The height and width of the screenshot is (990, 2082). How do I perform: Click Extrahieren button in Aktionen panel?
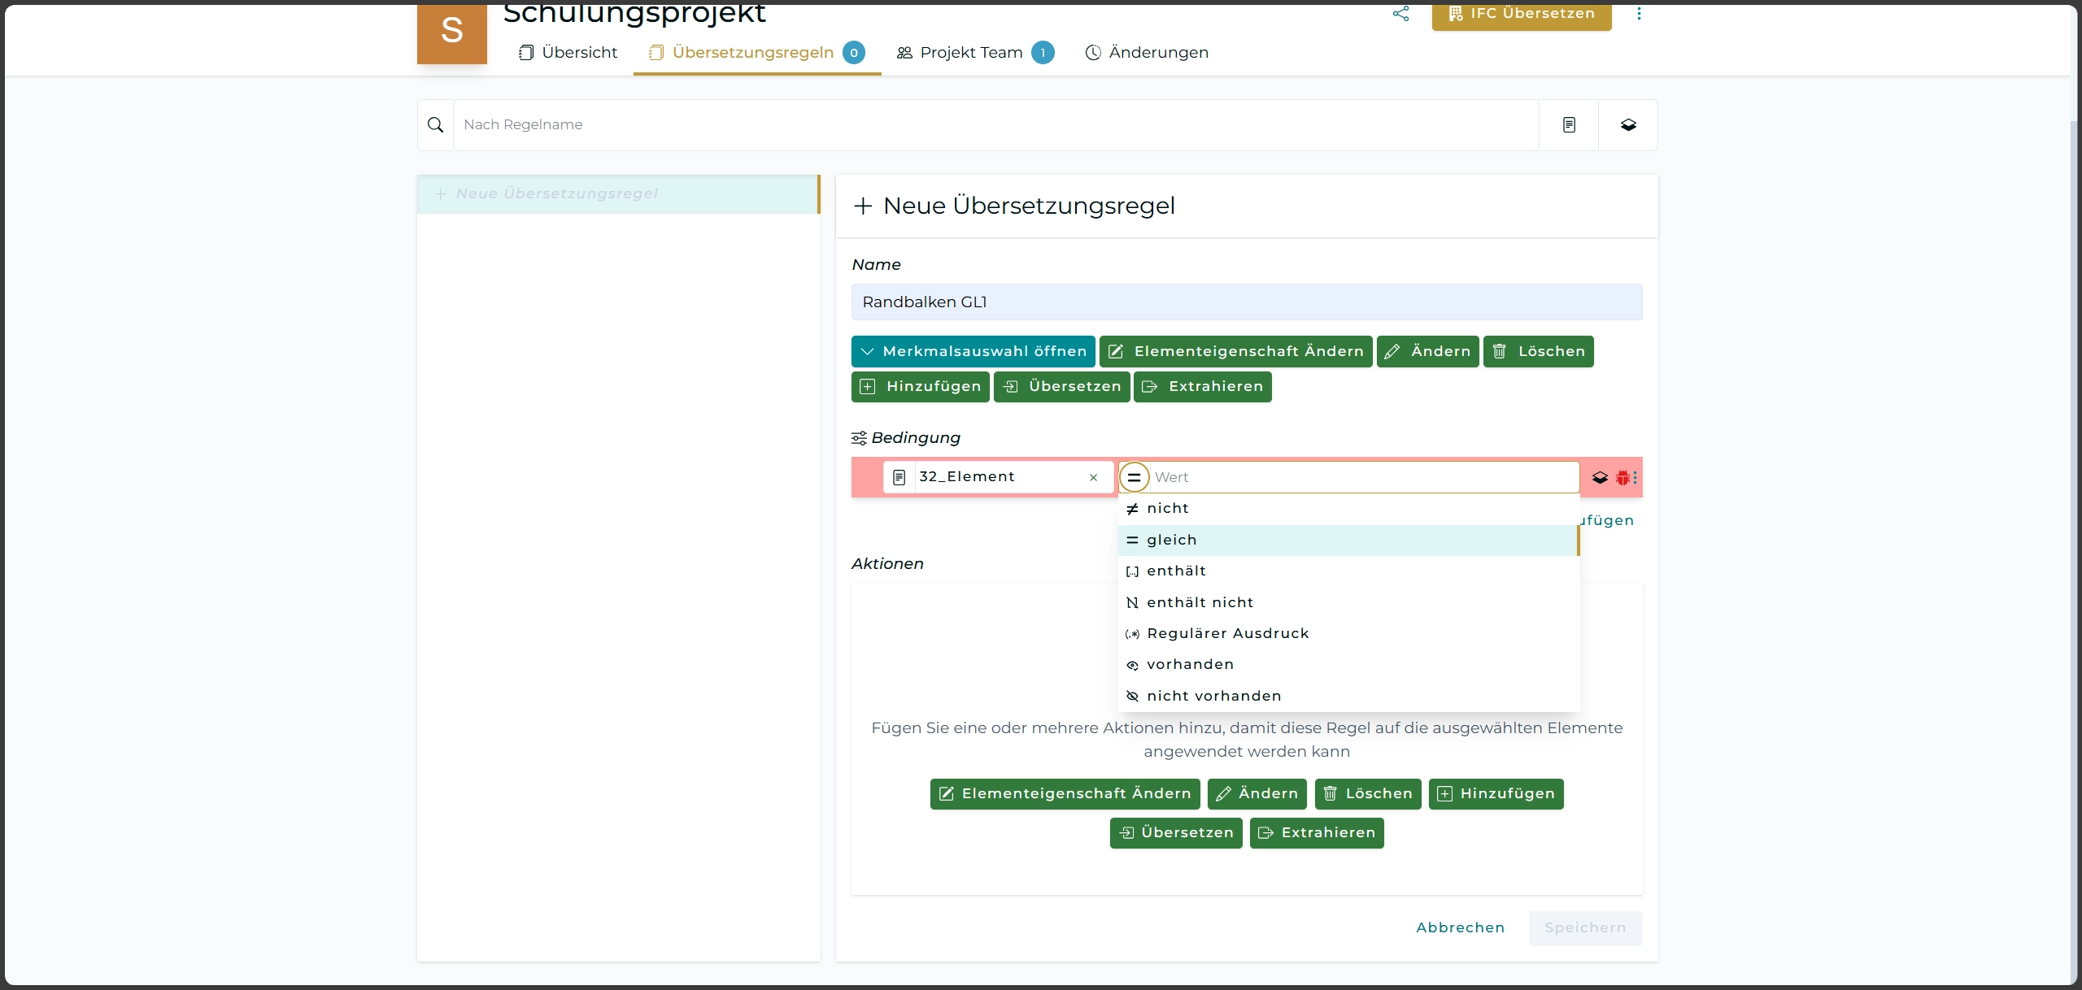point(1316,832)
